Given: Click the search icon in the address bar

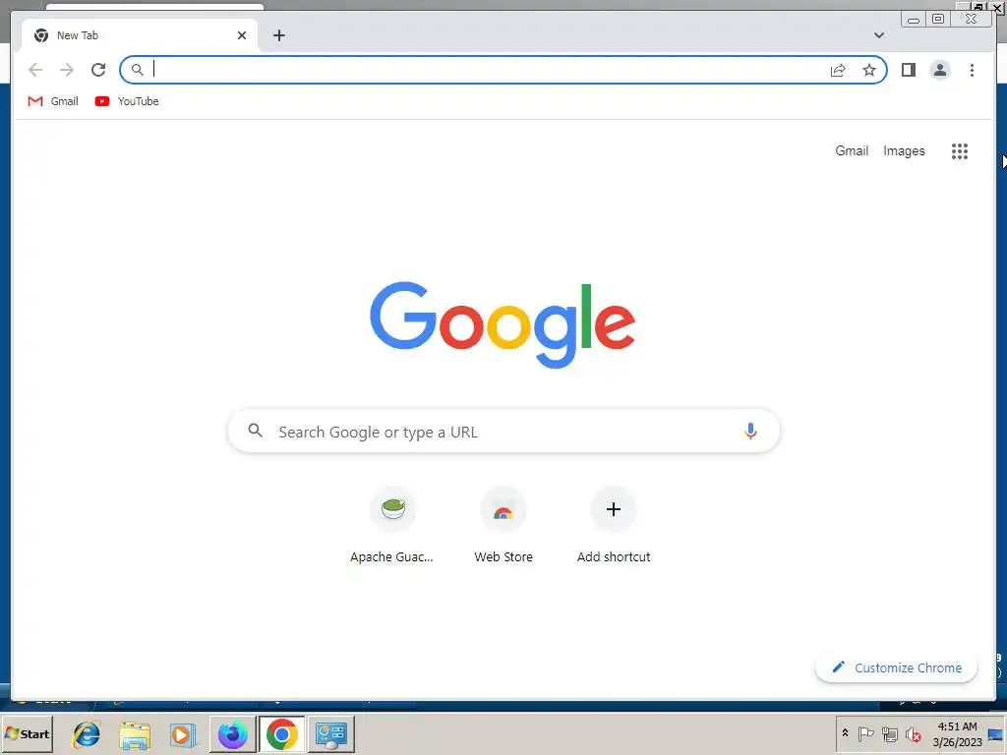Looking at the screenshot, I should click(137, 70).
